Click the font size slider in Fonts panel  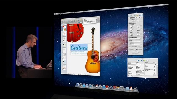point(157,70)
